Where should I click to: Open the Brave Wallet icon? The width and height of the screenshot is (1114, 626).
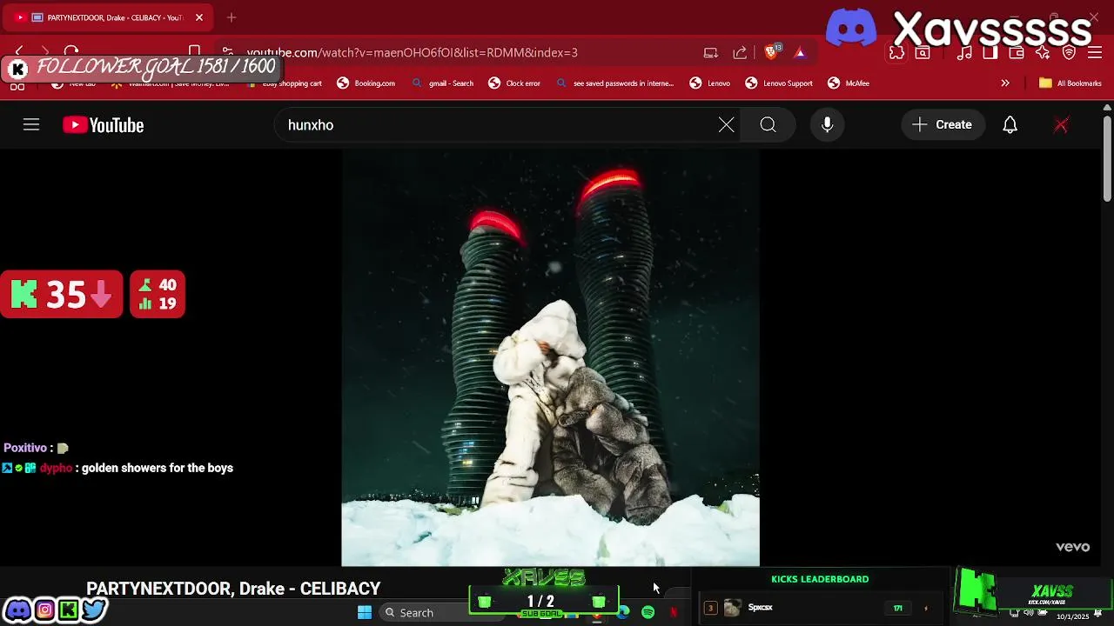1017,53
